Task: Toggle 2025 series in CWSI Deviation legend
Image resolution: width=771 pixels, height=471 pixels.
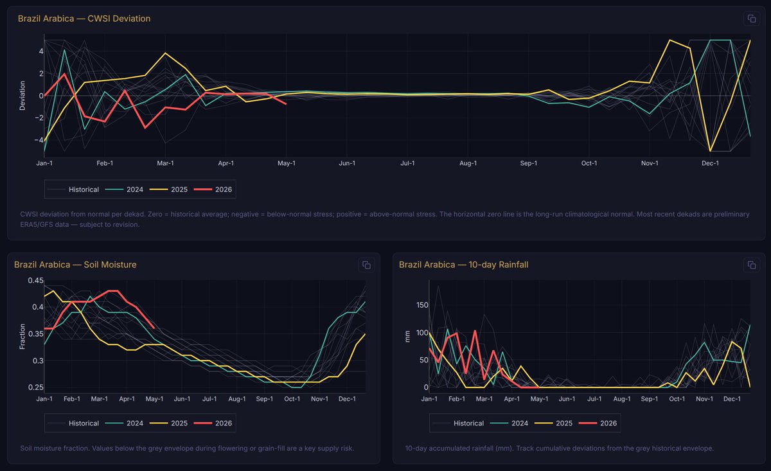Action: coord(168,190)
